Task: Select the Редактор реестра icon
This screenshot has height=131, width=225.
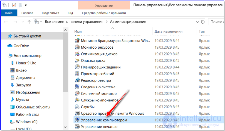Action: pos(77,80)
